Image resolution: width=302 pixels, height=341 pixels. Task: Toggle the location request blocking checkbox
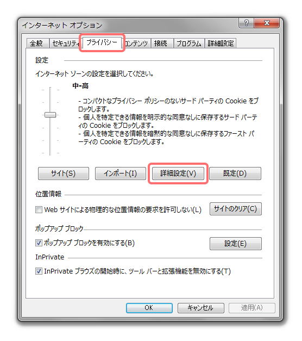tap(39, 209)
